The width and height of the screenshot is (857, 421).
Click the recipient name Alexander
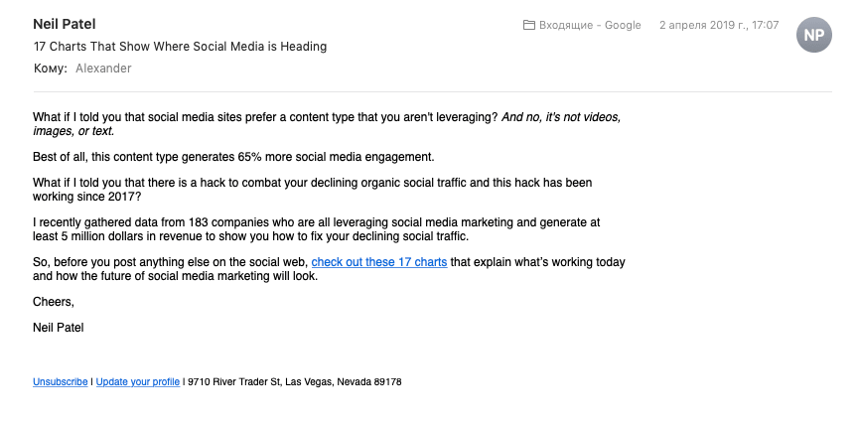click(103, 69)
